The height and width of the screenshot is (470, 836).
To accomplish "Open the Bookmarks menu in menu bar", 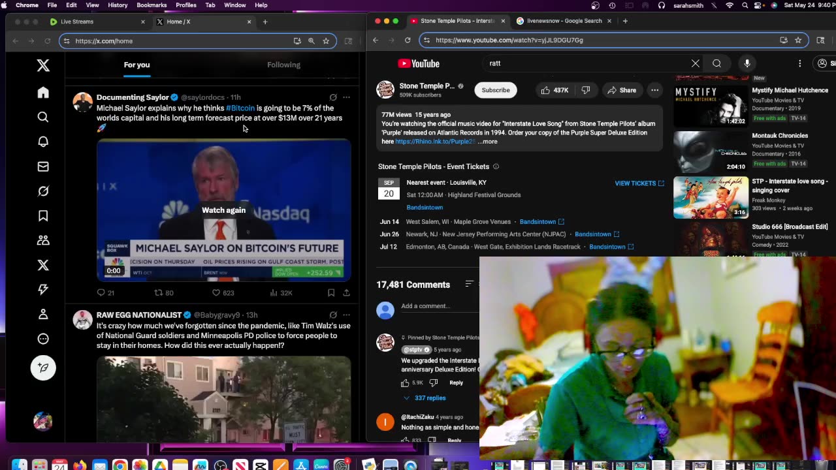I will pyautogui.click(x=152, y=5).
